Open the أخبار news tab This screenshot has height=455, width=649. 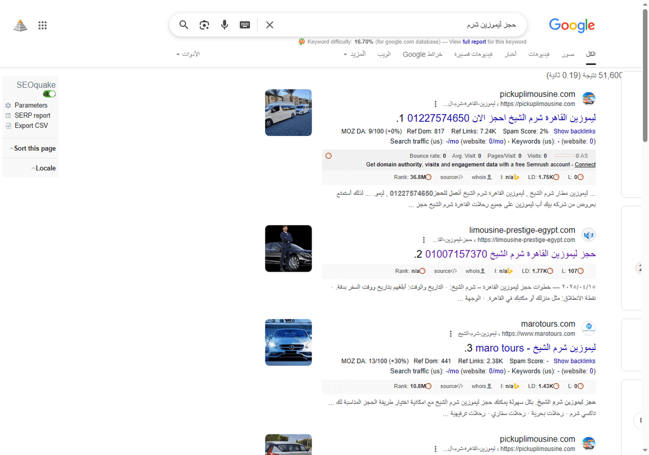tap(510, 54)
